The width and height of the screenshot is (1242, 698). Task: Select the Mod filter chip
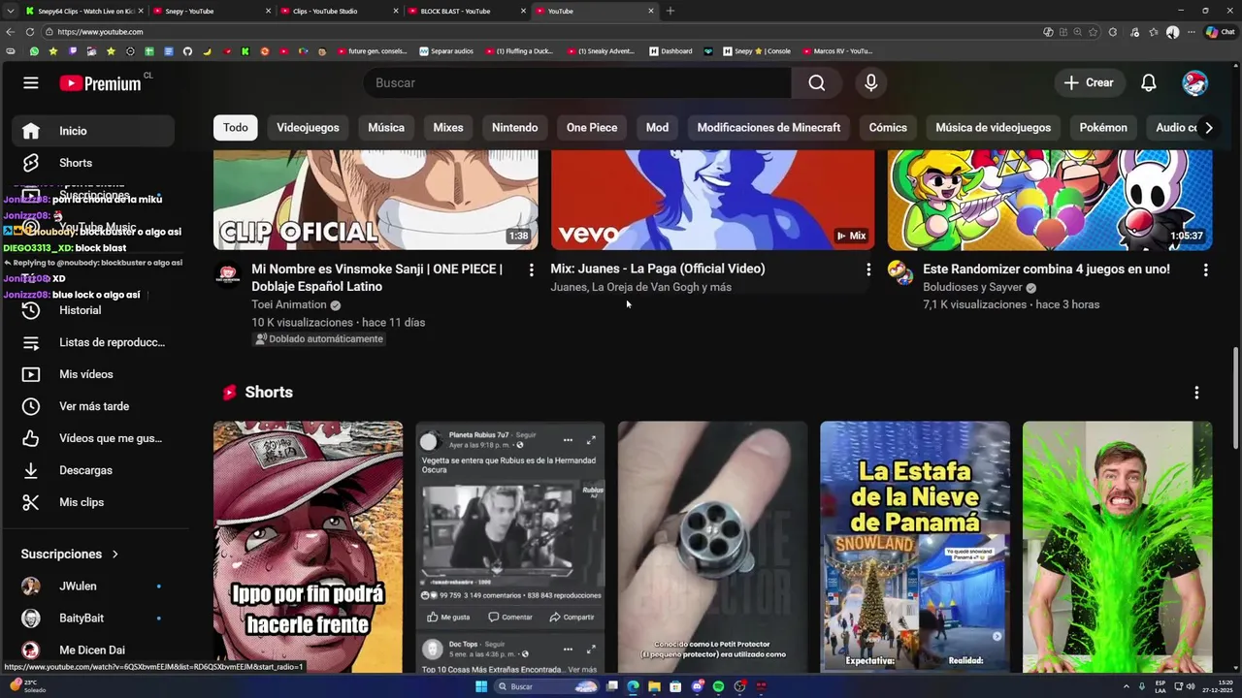657,128
